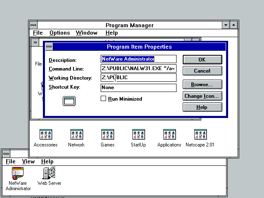The height and width of the screenshot is (198, 264).
Task: Click the Command Line input field
Action: tap(139, 68)
